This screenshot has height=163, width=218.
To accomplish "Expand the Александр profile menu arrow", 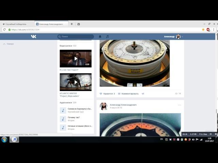I will [182, 37].
